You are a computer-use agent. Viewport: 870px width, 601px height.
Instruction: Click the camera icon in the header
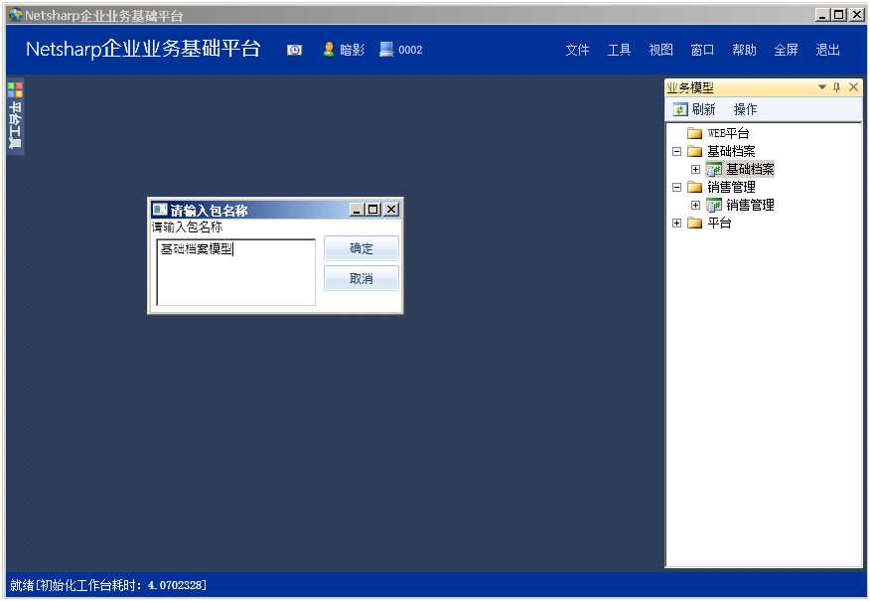coord(294,50)
